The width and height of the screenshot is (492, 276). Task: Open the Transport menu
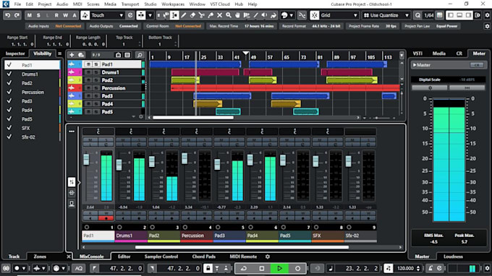130,4
